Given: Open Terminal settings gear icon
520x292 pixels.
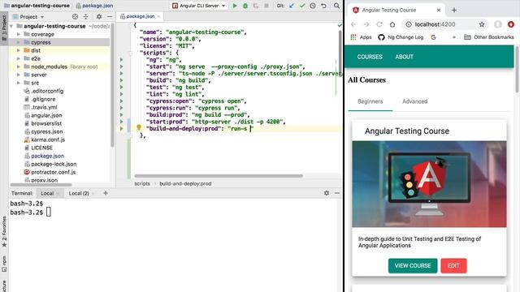Looking at the screenshot, I should click(x=327, y=193).
